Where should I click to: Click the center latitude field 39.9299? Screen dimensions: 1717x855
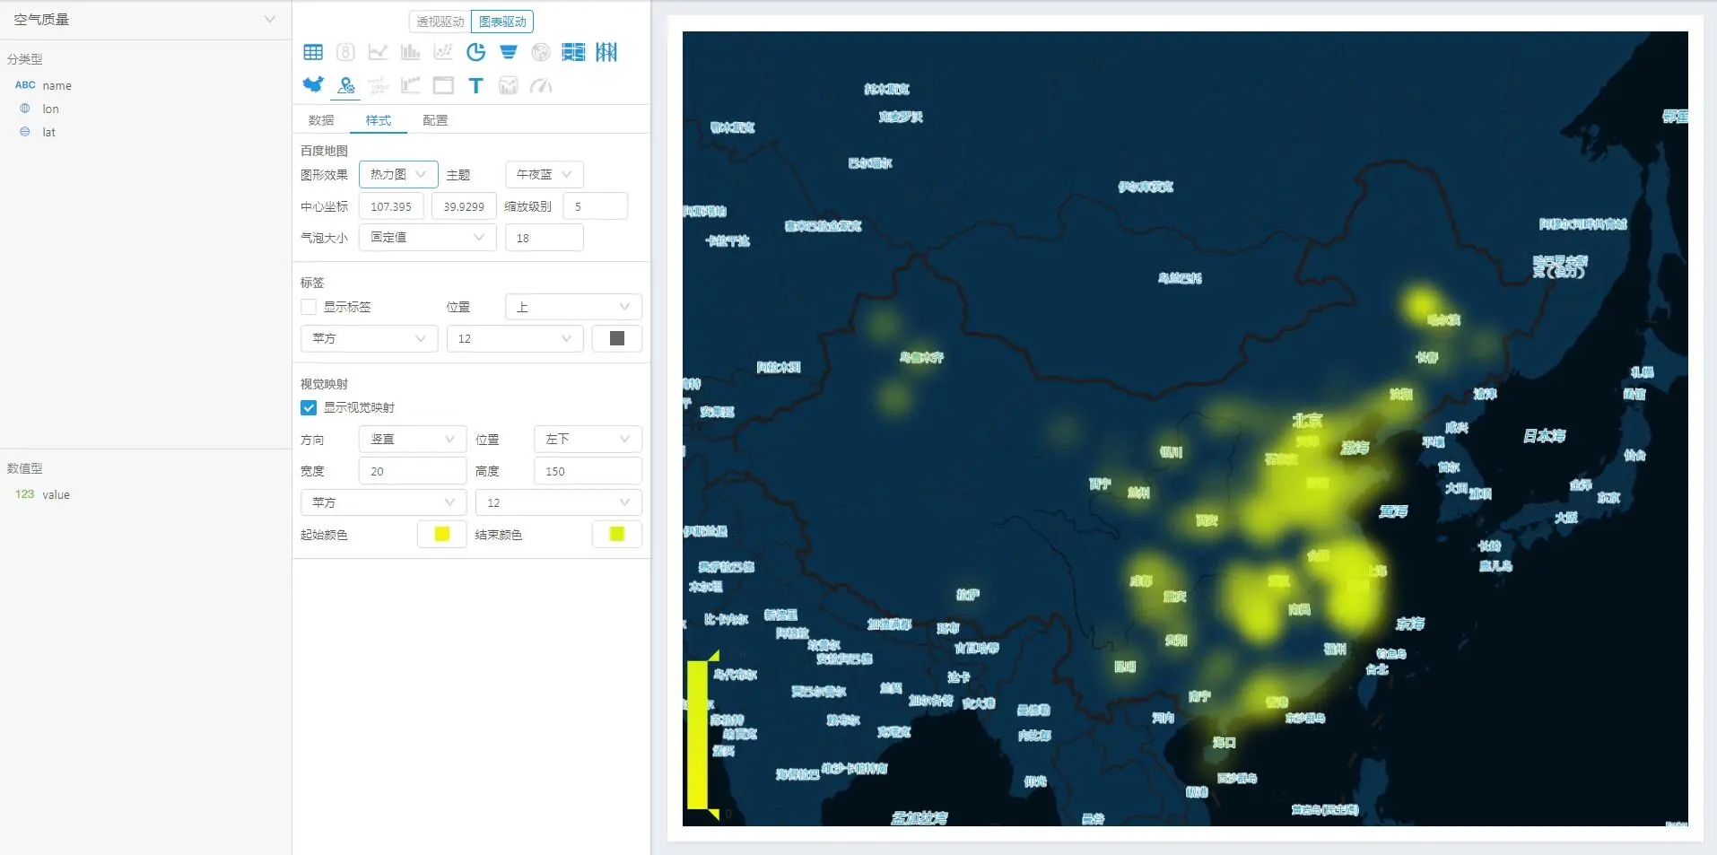tap(464, 206)
